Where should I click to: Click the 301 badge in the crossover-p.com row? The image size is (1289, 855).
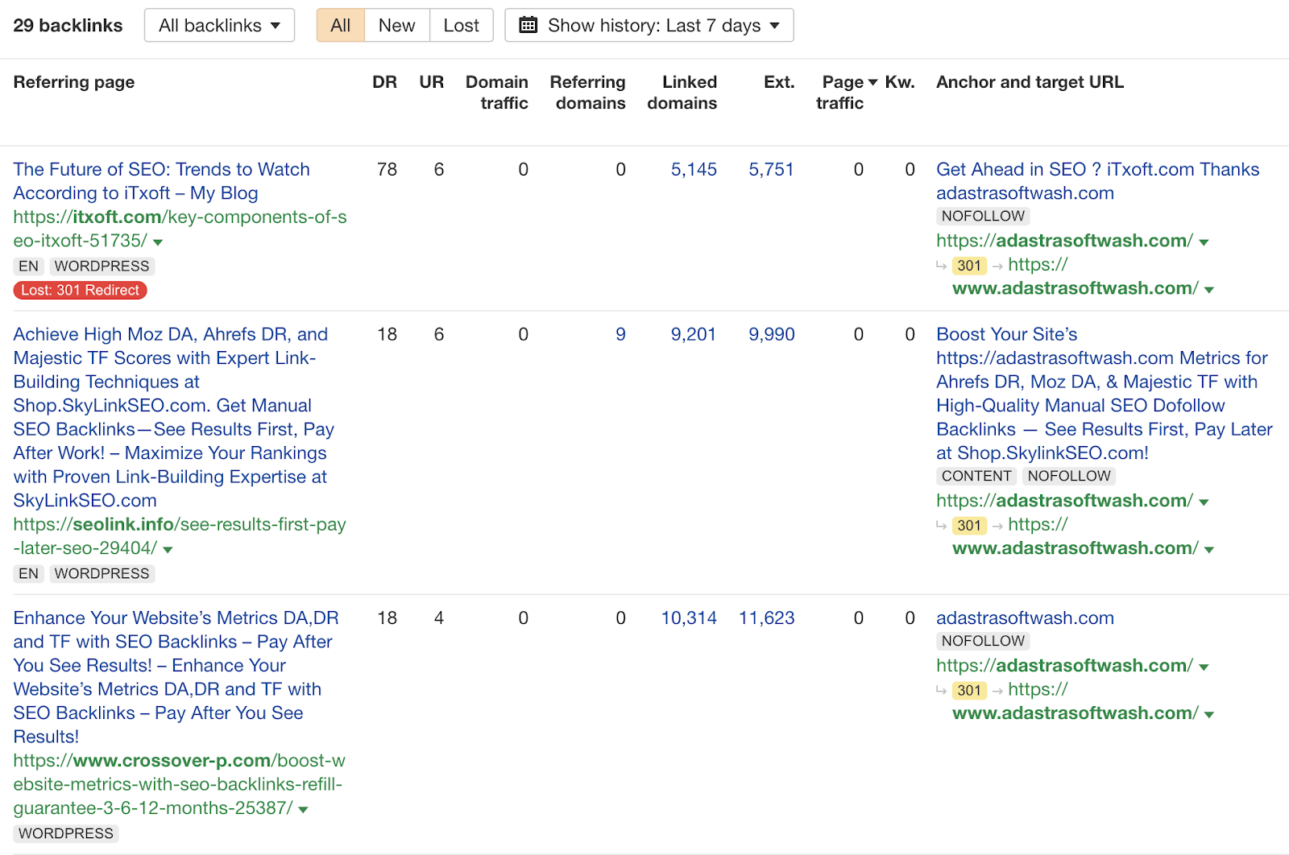point(969,691)
